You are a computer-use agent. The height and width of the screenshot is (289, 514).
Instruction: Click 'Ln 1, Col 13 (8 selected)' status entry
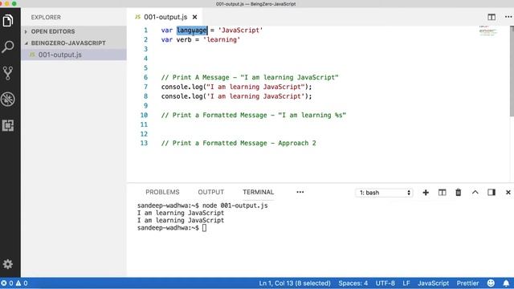[x=295, y=283]
